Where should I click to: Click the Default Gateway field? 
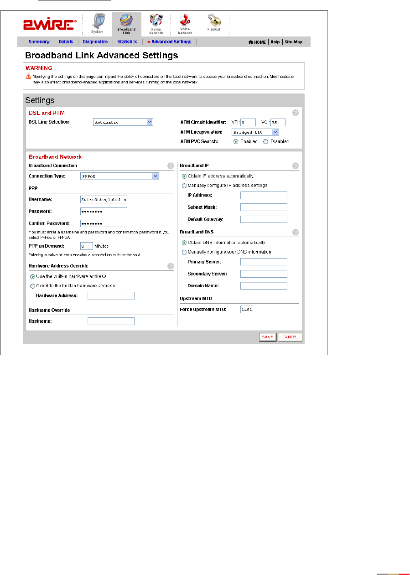tap(264, 219)
